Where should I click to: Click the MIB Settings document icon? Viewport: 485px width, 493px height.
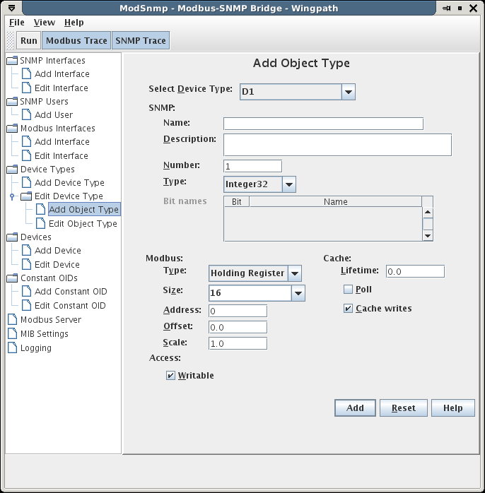pyautogui.click(x=12, y=333)
